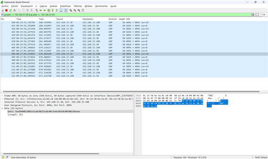Sort by the Length column header
This screenshot has width=268, height=159.
(122, 19)
